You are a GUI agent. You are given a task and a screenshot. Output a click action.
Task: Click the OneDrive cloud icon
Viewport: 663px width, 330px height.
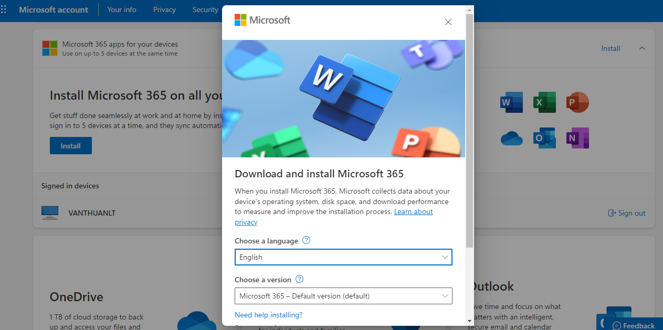tap(511, 139)
